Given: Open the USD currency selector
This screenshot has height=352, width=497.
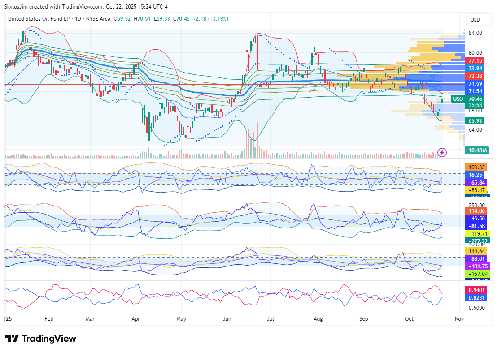Looking at the screenshot, I should coord(475,20).
